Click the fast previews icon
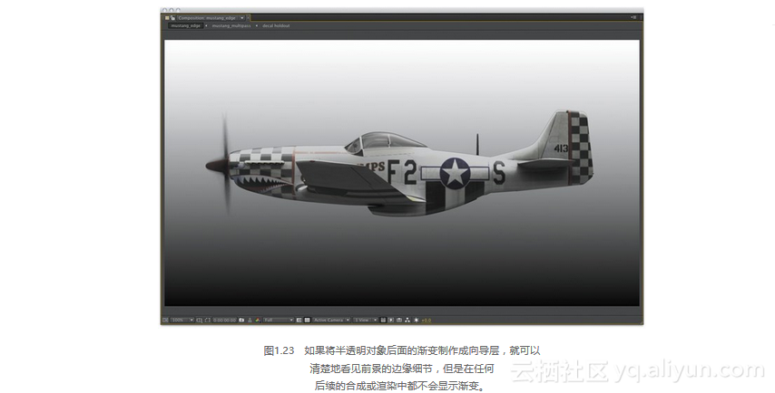 point(391,320)
